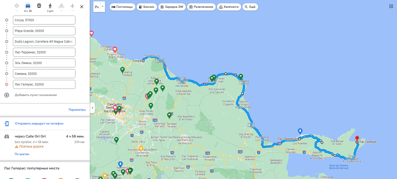Open the Ещё more categories chip
This screenshot has height=179, width=397.
tap(250, 7)
